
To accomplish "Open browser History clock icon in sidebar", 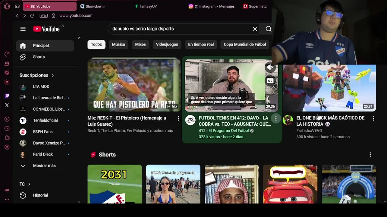I will click(7, 129).
